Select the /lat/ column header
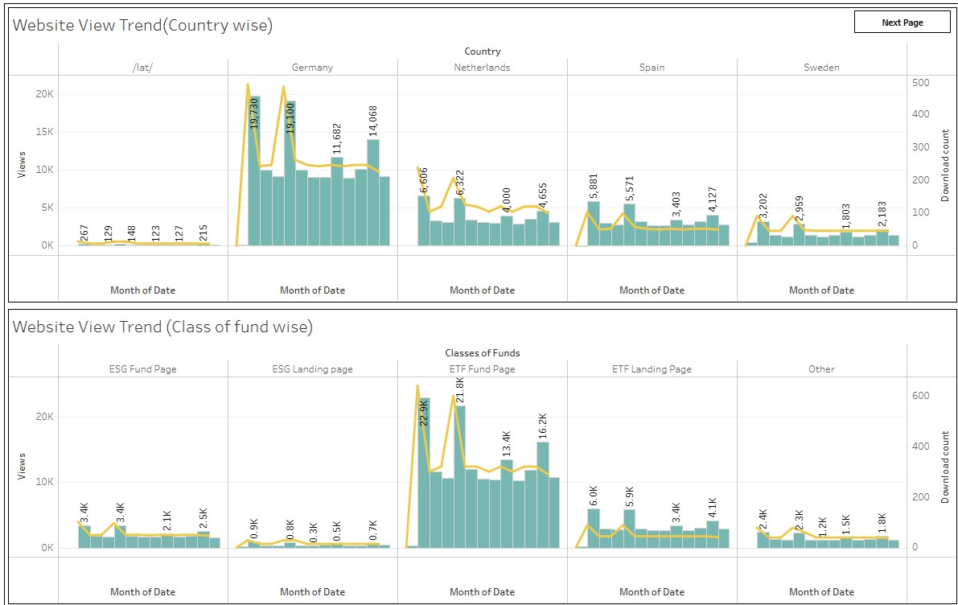The width and height of the screenshot is (958, 605). pos(142,68)
